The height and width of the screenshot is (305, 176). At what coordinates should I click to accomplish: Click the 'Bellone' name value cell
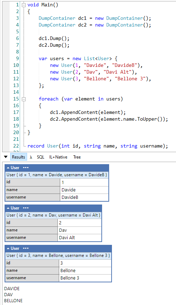point(85,271)
